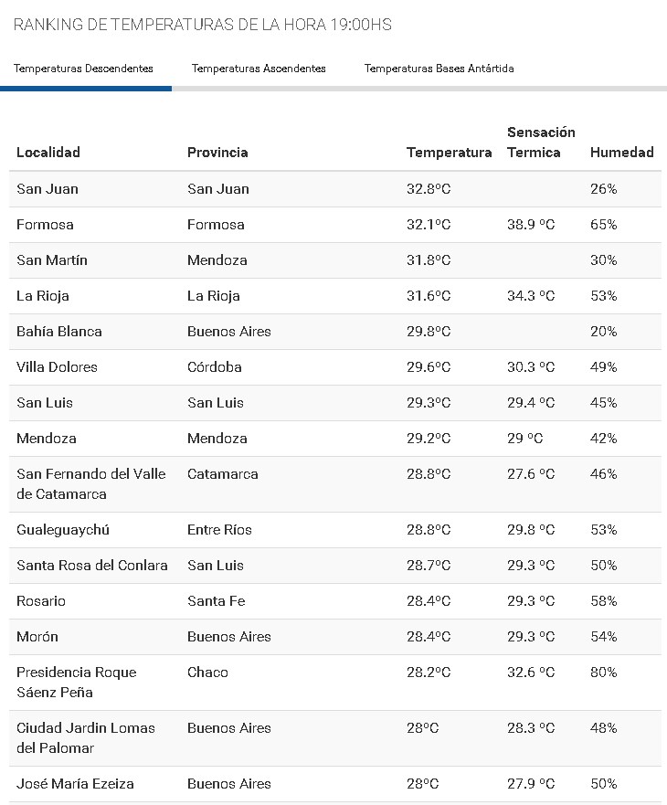Select the San Martín locality row

(x=52, y=260)
